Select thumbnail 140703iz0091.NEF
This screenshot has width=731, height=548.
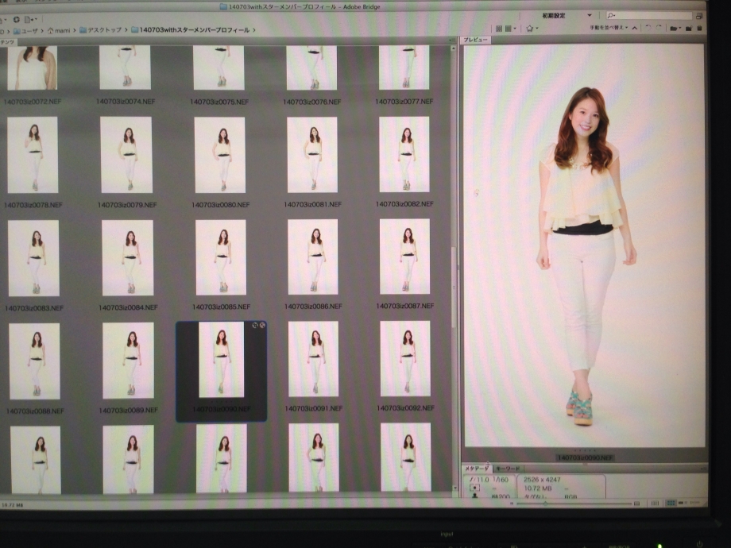[313, 359]
